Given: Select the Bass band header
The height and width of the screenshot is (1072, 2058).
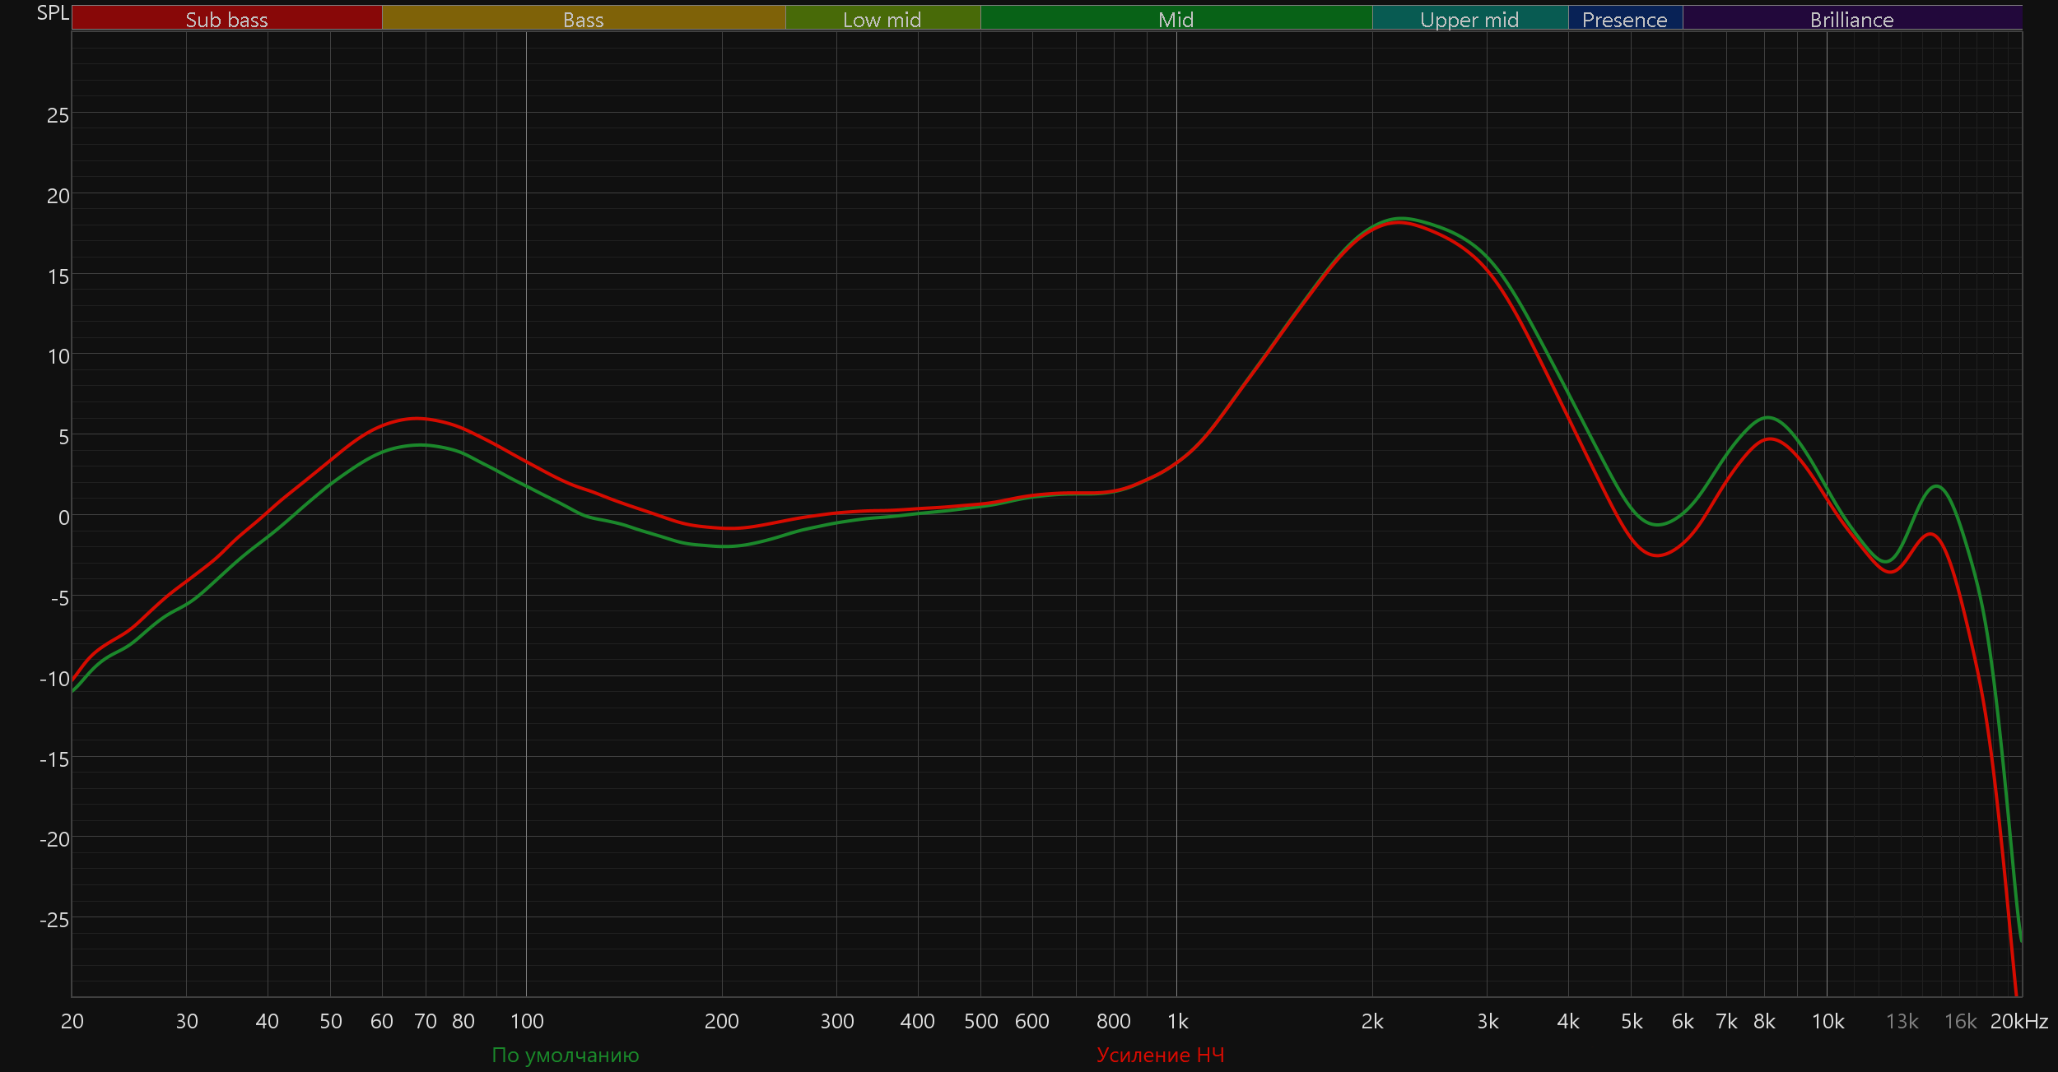Looking at the screenshot, I should [x=583, y=19].
